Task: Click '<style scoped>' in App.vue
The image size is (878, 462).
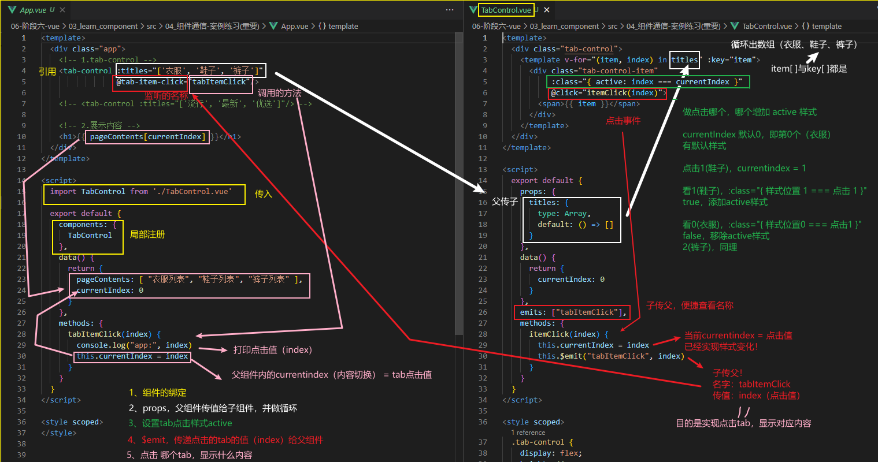Action: (72, 422)
